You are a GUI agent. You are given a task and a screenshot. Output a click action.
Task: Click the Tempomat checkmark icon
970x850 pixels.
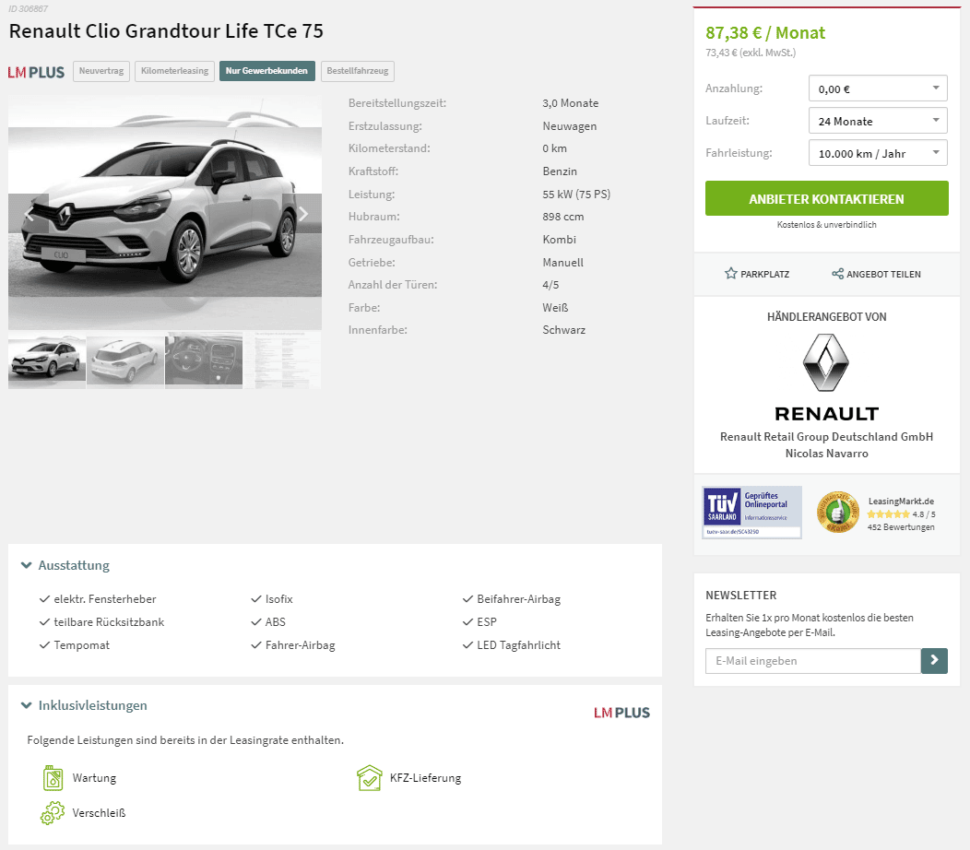coord(44,645)
